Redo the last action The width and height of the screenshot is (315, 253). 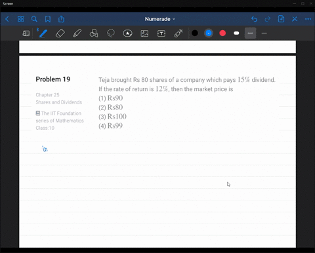coord(268,19)
